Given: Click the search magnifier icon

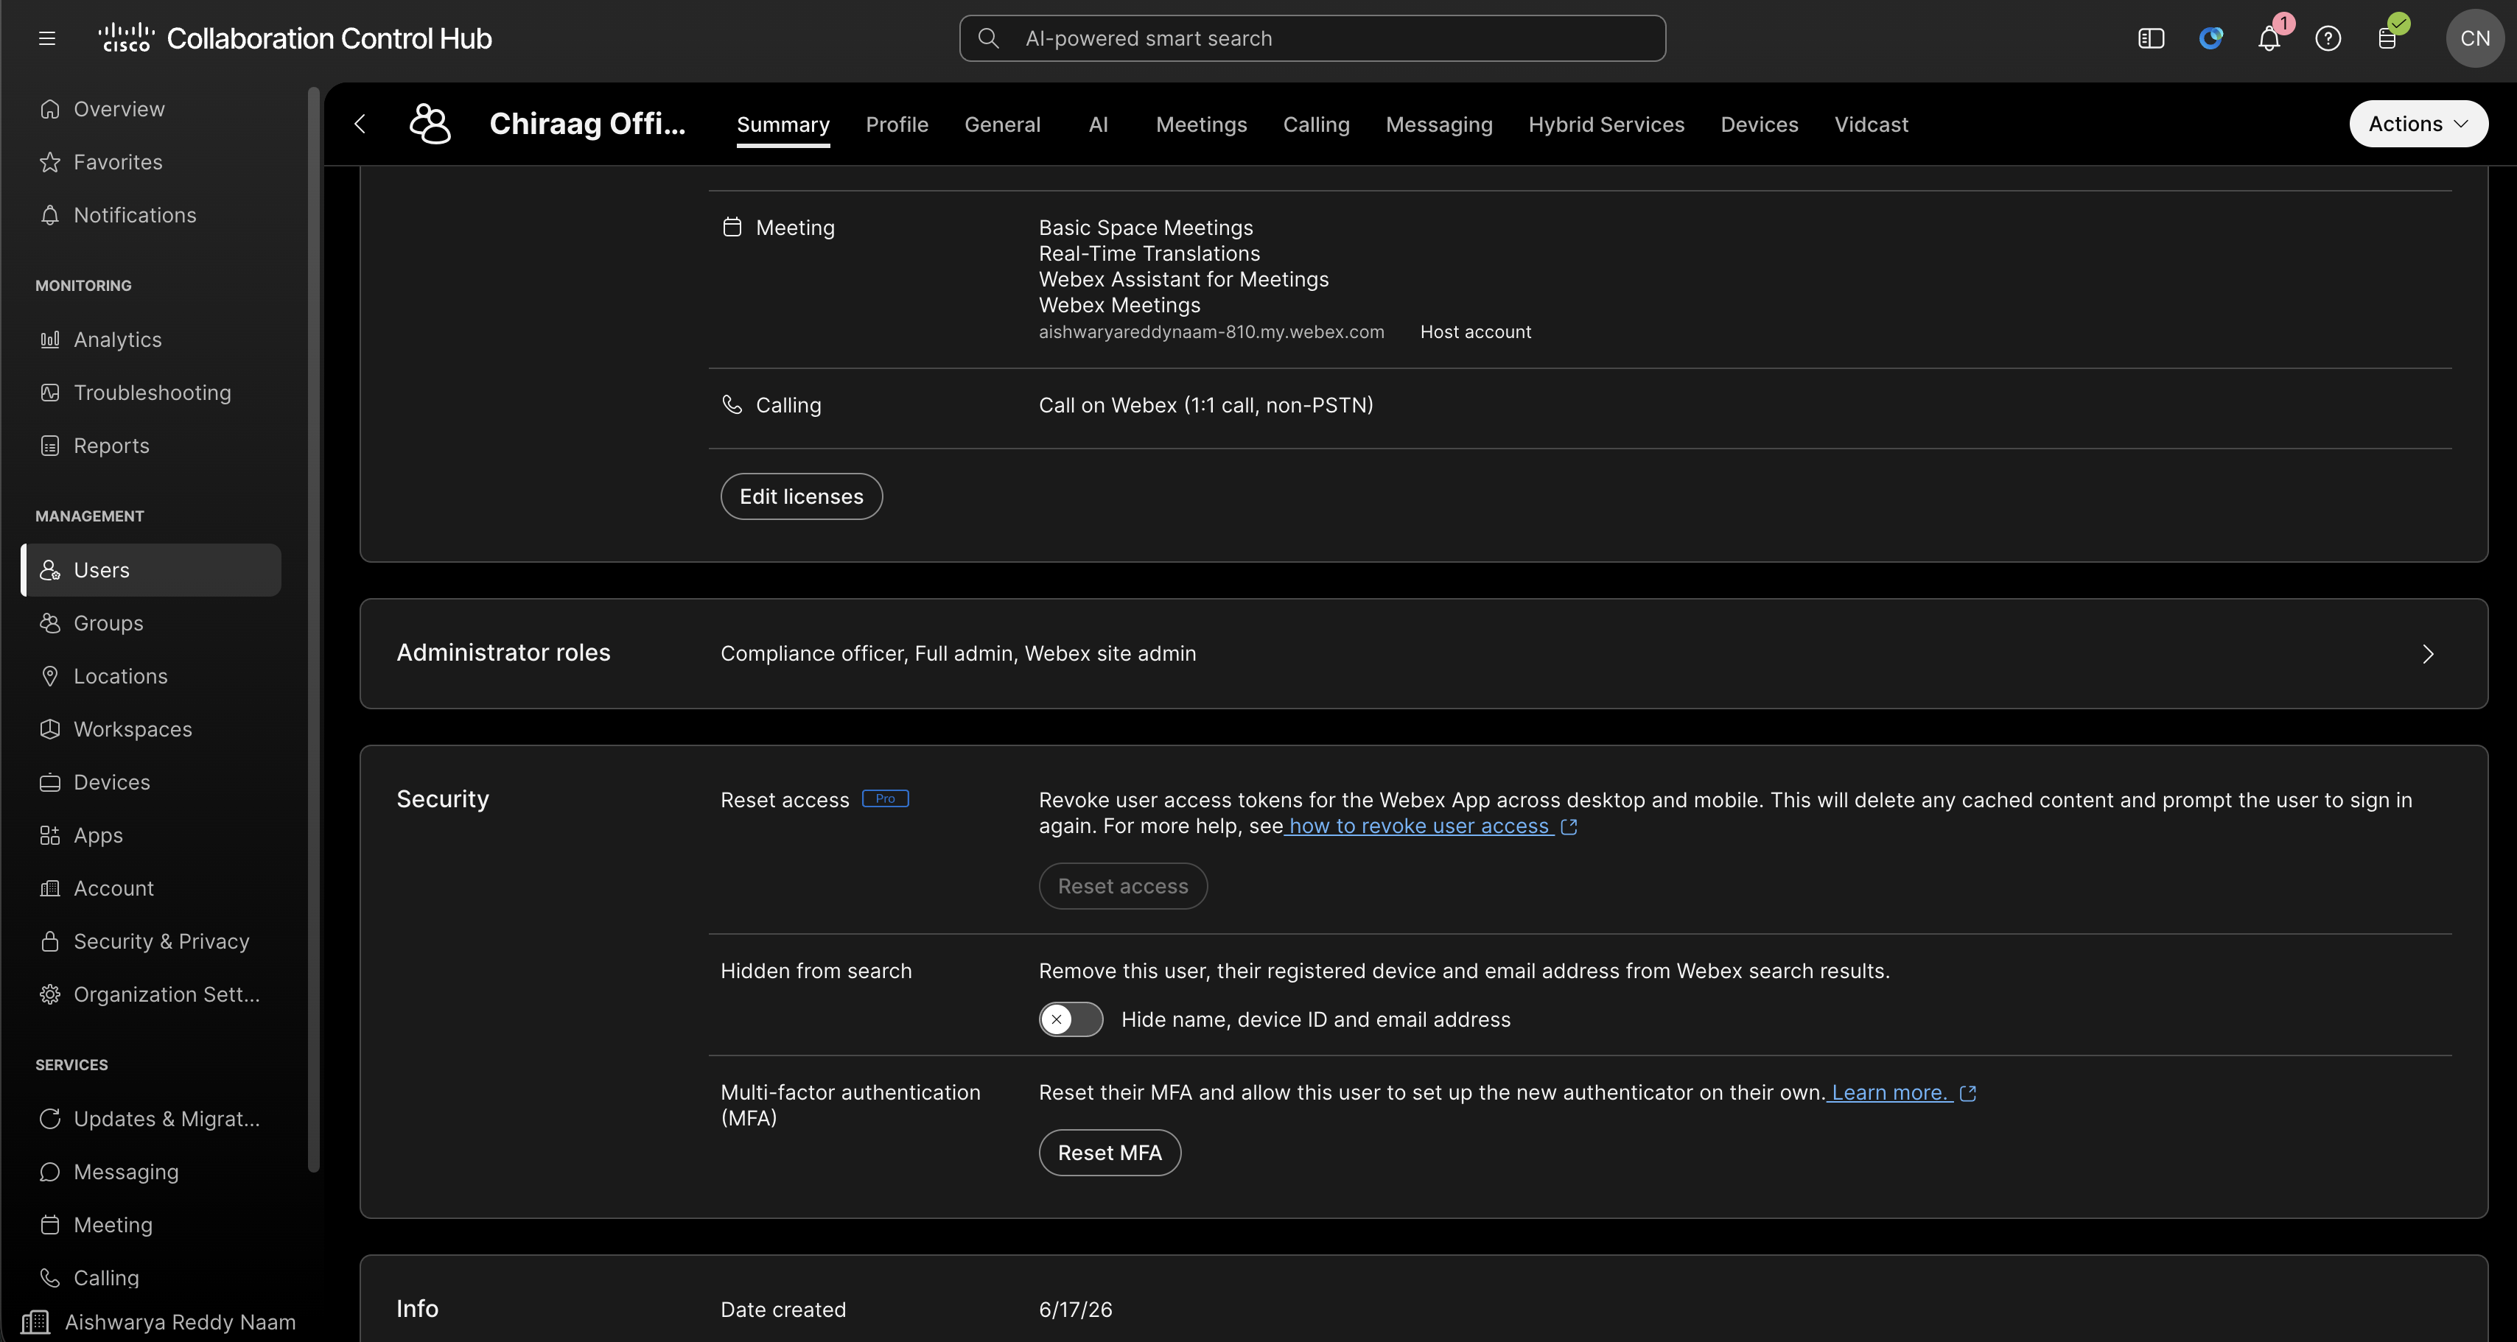Looking at the screenshot, I should pyautogui.click(x=988, y=38).
